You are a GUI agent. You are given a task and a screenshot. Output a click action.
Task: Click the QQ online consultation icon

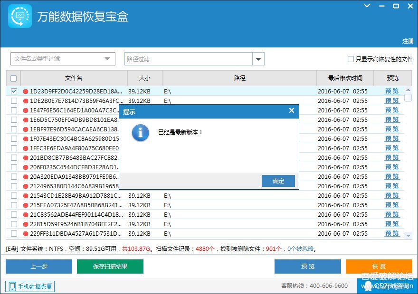pos(367,286)
